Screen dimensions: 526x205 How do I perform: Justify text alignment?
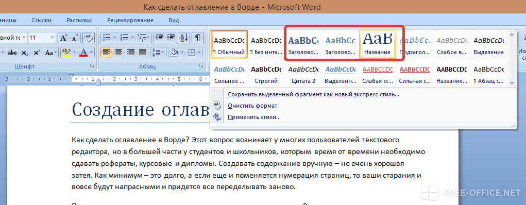143,53
